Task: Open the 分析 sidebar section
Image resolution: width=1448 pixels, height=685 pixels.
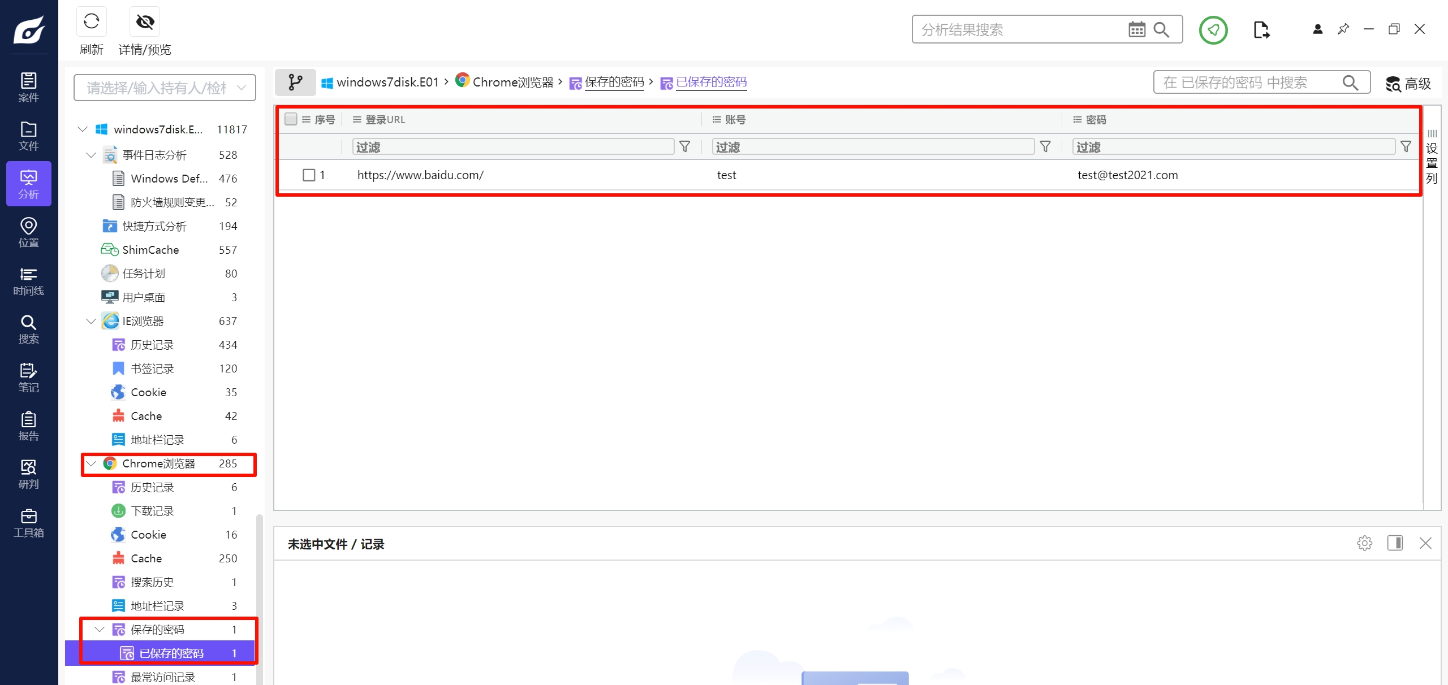Action: 29,184
